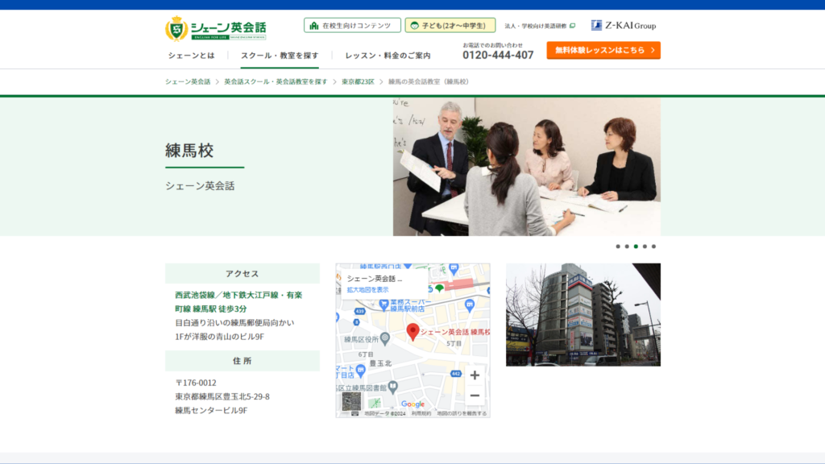825x464 pixels.
Task: Select the fifth slideshow dot
Action: pos(653,246)
